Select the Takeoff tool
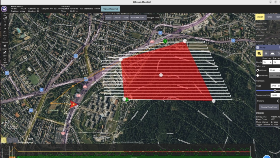This screenshot has width=280, height=158. point(5,32)
